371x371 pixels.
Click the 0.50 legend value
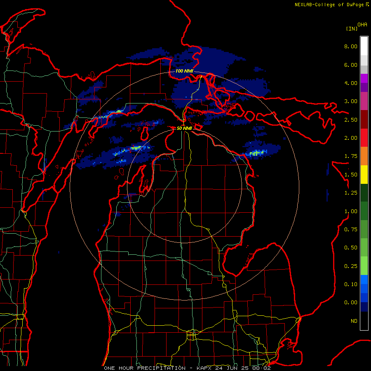pos(351,248)
